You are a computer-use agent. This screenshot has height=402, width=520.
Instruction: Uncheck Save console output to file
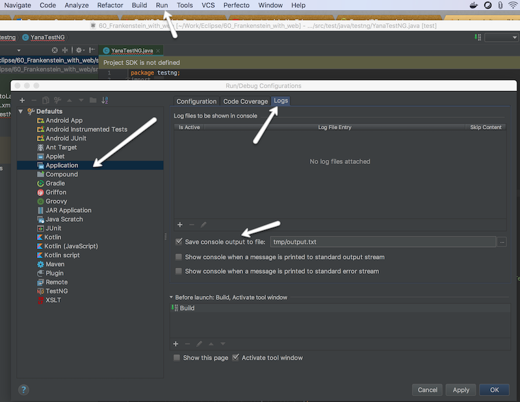[x=179, y=242]
